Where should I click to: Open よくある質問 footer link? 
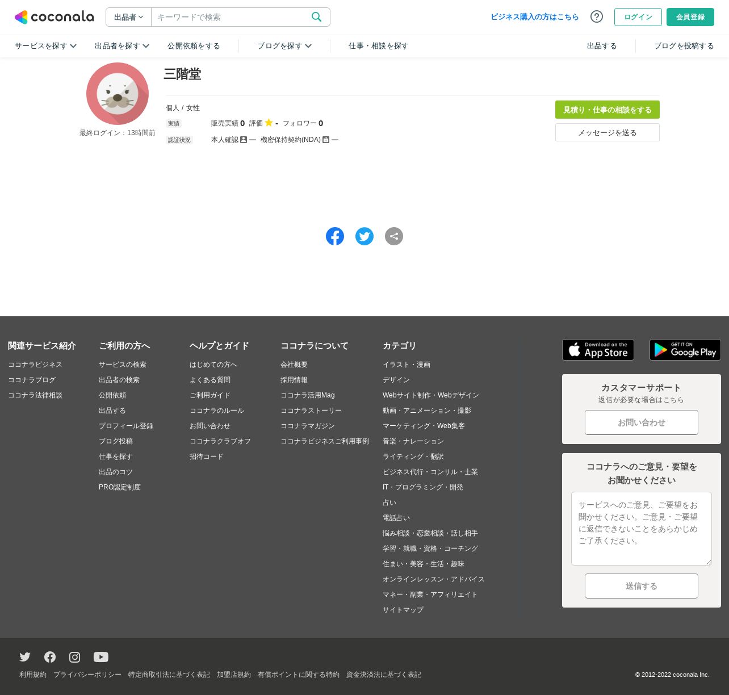coord(210,380)
